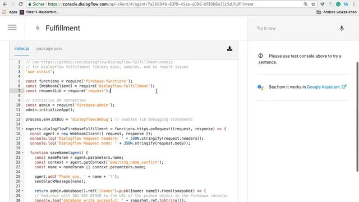This screenshot has height=202, width=359.
Task: Activate the microphone voice input
Action: coord(342,29)
